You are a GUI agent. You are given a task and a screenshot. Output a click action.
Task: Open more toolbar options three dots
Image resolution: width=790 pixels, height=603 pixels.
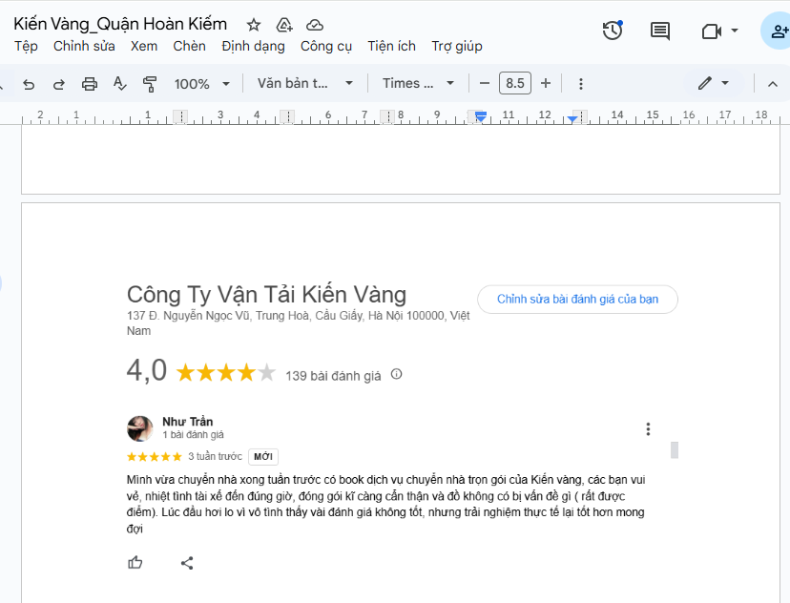point(581,84)
